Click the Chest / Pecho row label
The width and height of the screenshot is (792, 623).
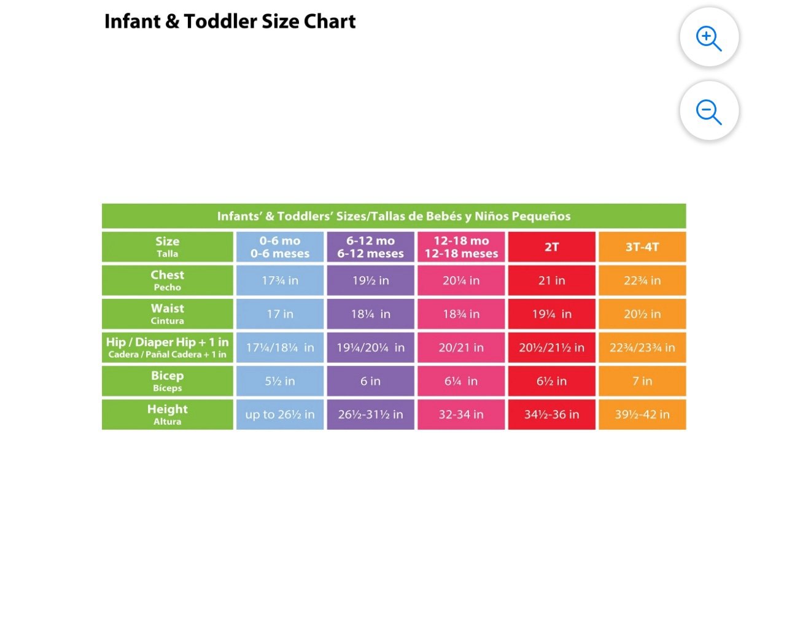[168, 281]
